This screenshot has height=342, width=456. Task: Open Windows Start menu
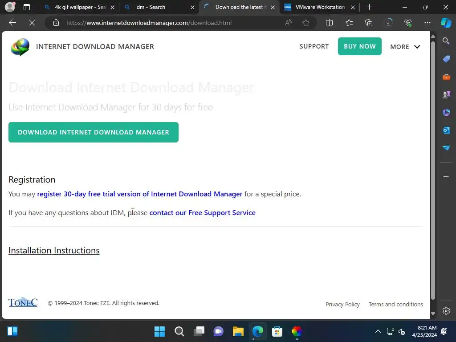tap(159, 331)
